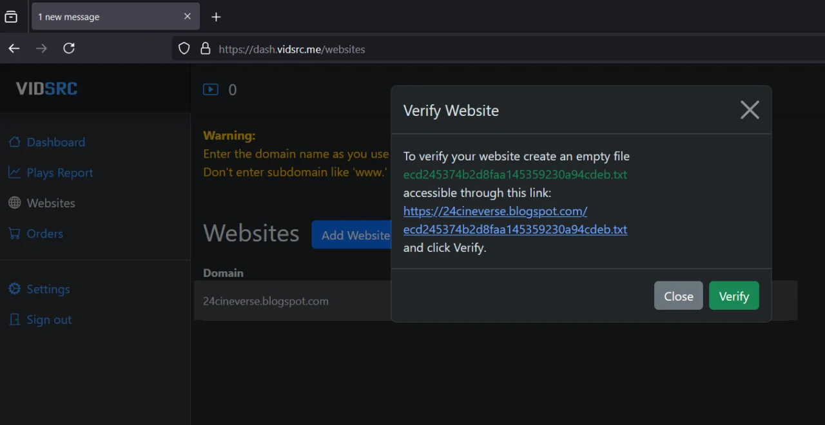Close the Verify Website dialog with X
825x425 pixels.
(x=750, y=110)
